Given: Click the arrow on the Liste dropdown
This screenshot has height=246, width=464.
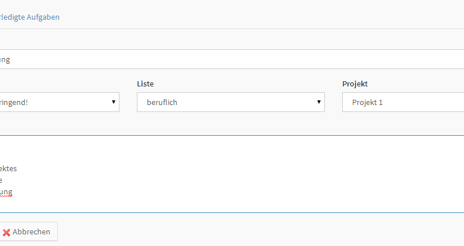Looking at the screenshot, I should (318, 102).
